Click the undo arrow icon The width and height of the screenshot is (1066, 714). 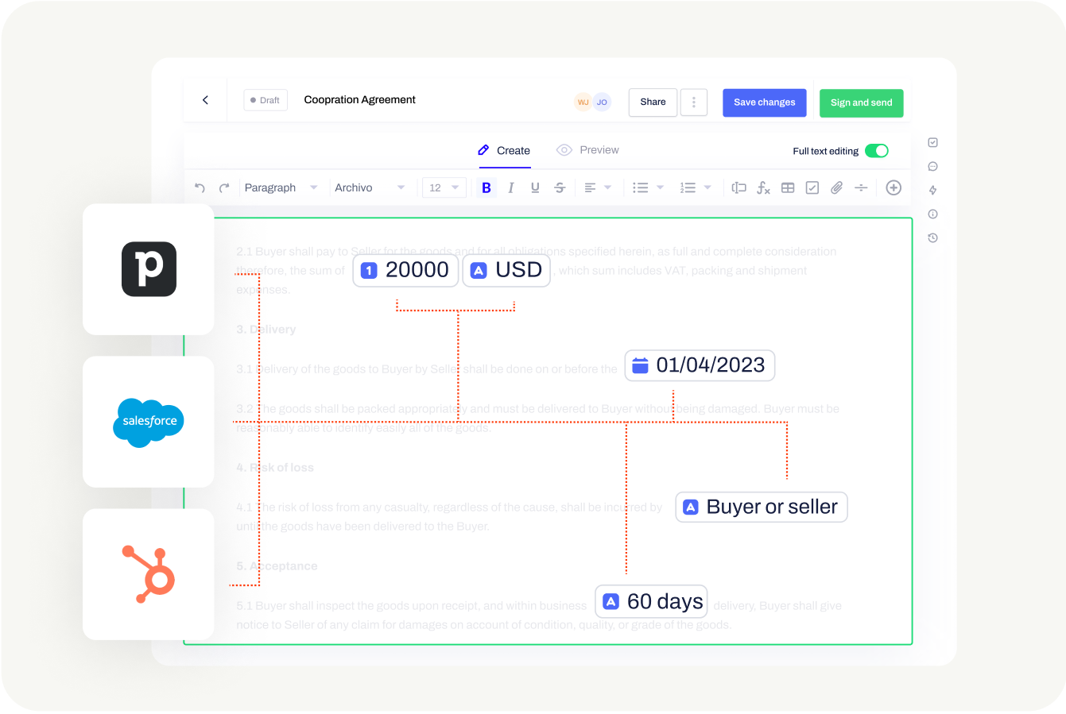coord(200,187)
